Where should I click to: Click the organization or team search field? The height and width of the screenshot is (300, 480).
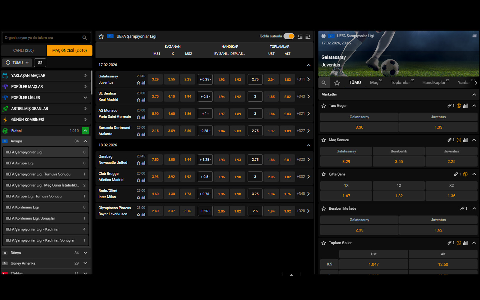[x=42, y=38]
